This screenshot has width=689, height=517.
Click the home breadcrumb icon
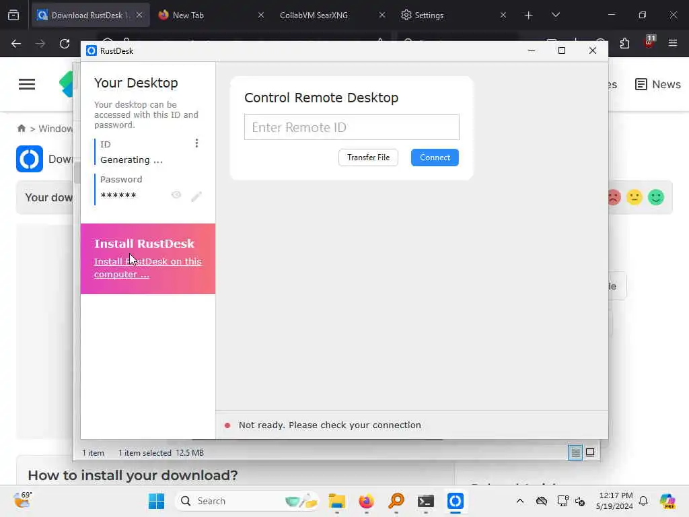click(x=21, y=129)
